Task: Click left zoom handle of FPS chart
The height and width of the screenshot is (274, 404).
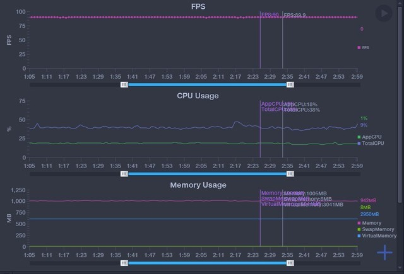Action: [124, 84]
